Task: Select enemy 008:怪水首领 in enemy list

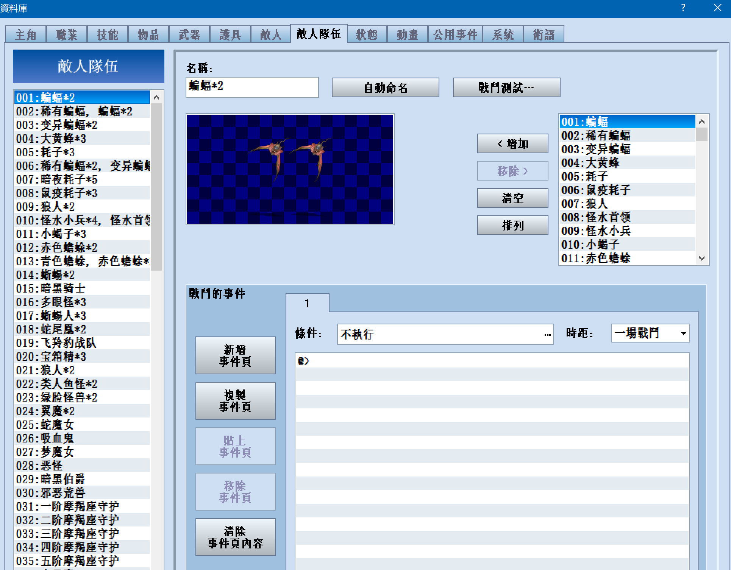Action: point(627,218)
